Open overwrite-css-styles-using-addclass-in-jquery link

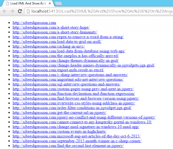pyautogui.click(x=74, y=103)
